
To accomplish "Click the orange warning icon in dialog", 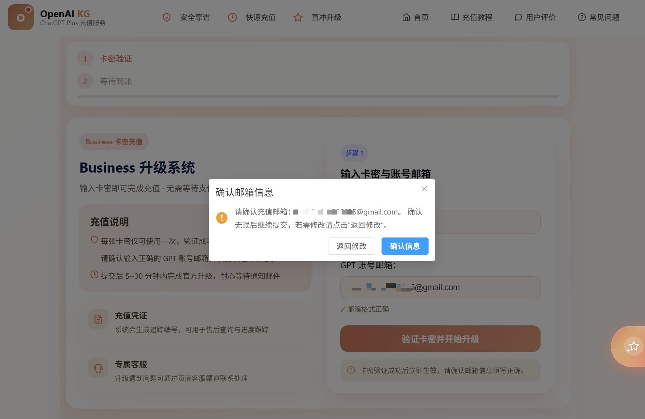I will point(222,218).
